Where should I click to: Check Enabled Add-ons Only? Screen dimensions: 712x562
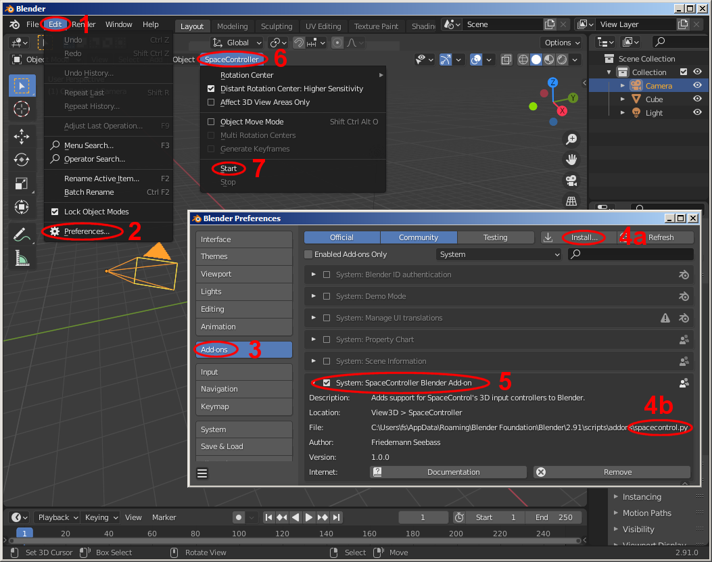308,254
